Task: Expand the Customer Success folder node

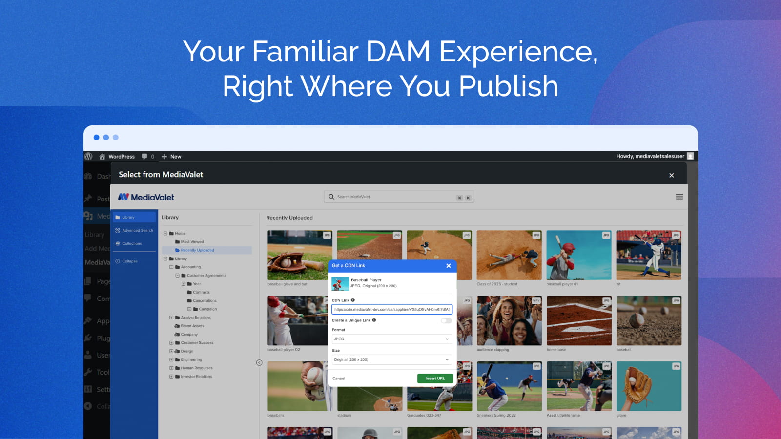Action: (171, 343)
